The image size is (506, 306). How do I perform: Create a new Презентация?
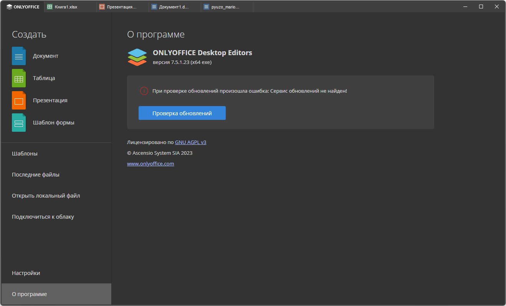click(56, 100)
